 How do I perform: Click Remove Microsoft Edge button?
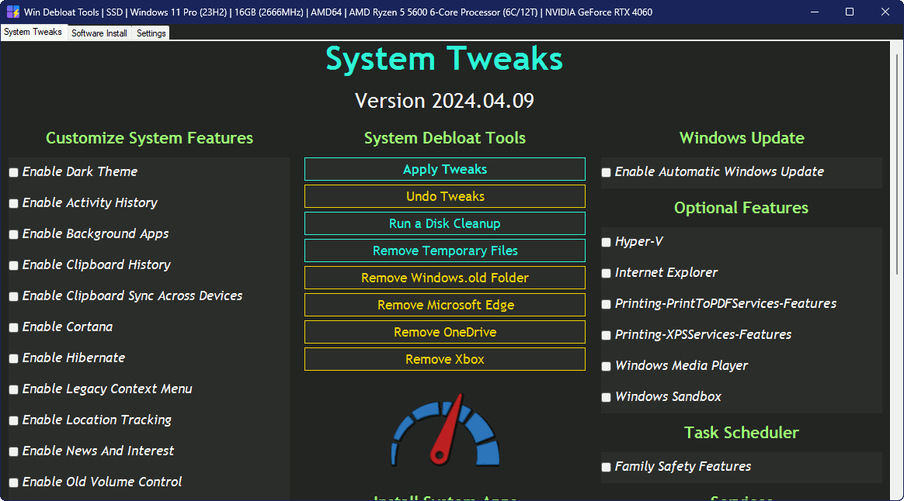(445, 305)
